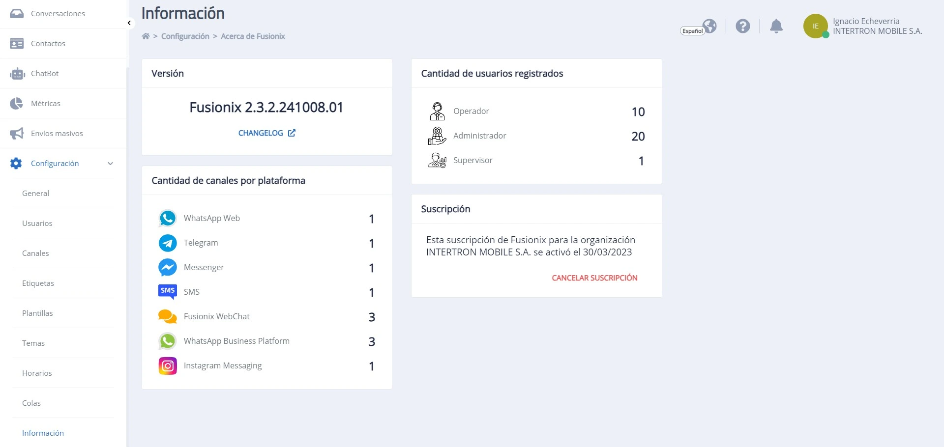
Task: Open Temas submenu item
Action: pos(33,343)
